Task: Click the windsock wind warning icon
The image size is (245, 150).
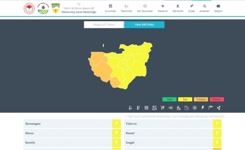Action: coord(211,108)
